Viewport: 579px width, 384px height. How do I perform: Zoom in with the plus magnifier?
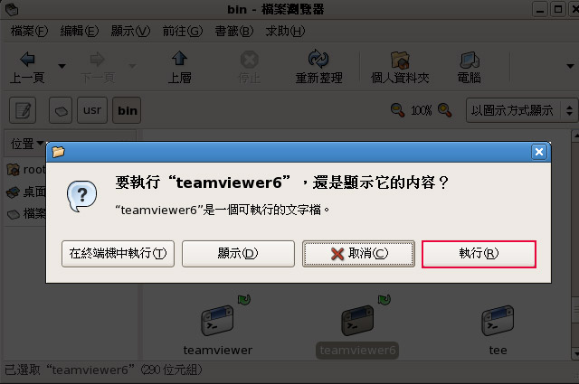pyautogui.click(x=444, y=110)
